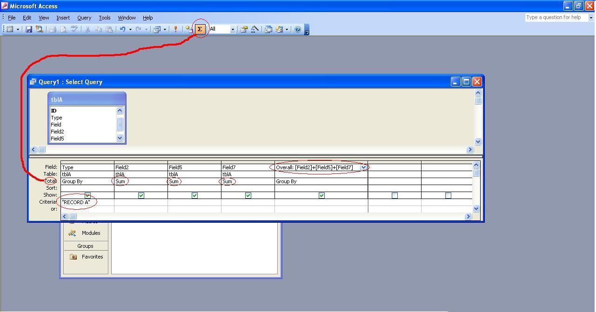Image resolution: width=596 pixels, height=312 pixels.
Task: Toggle Show checkbox for the Overall column
Action: (x=321, y=195)
